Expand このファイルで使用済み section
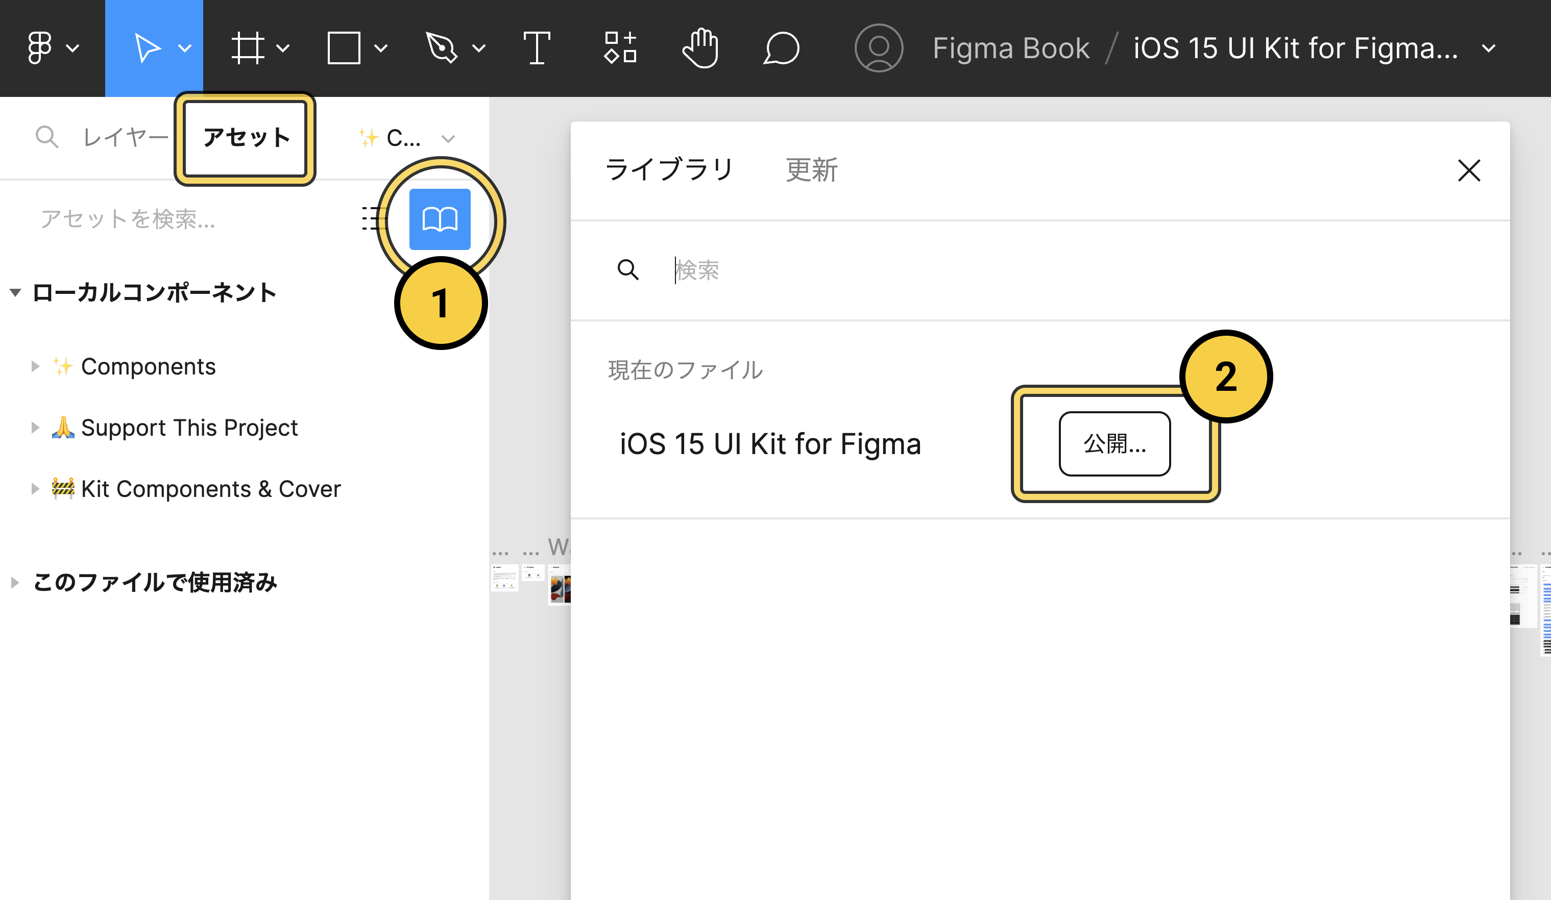This screenshot has height=900, width=1551. (18, 582)
